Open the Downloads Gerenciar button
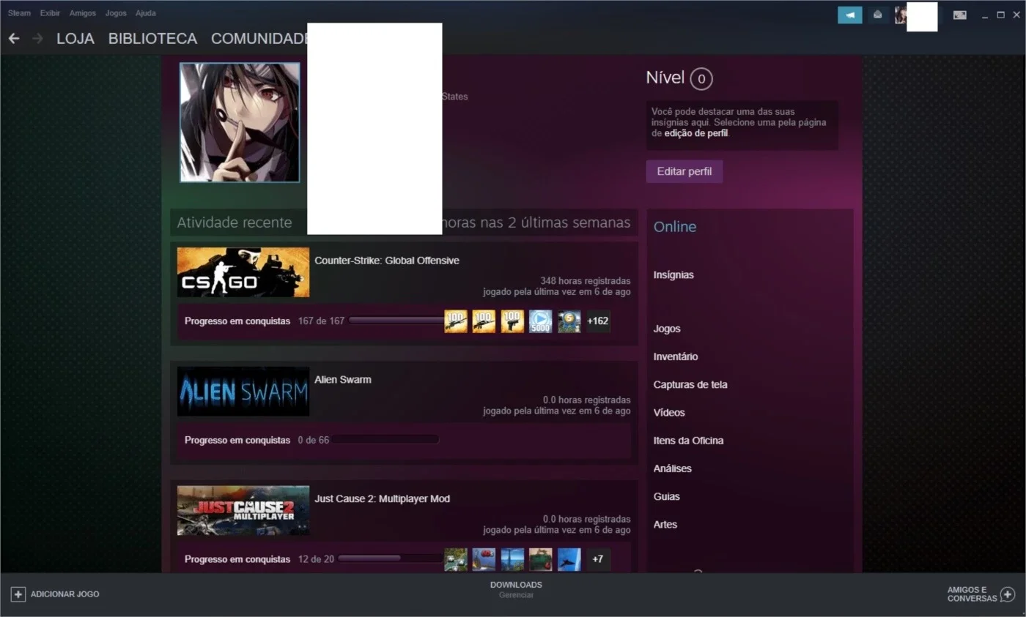This screenshot has width=1026, height=617. [x=516, y=590]
